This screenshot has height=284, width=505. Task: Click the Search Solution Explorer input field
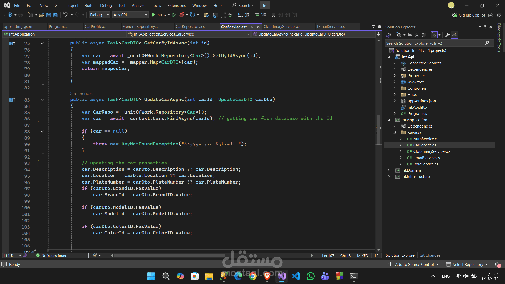[434, 43]
